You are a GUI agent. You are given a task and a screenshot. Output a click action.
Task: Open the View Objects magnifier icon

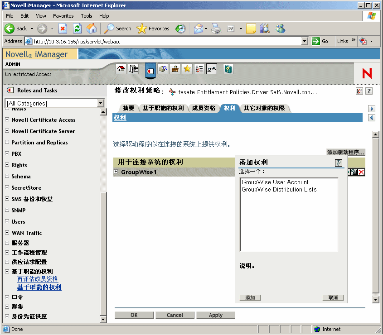(x=163, y=69)
